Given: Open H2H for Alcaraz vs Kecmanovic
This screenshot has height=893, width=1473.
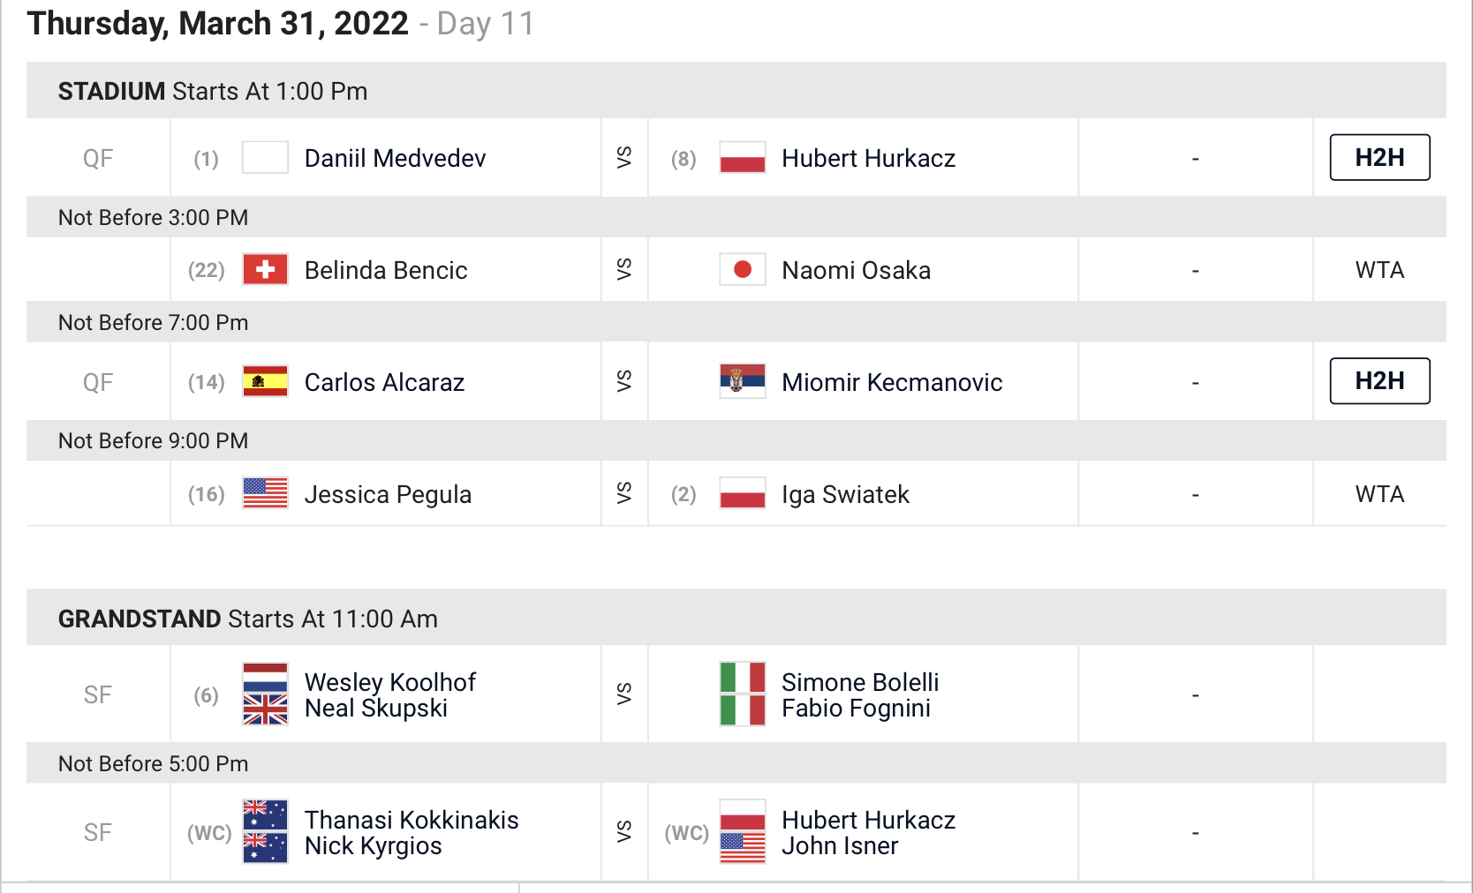Looking at the screenshot, I should point(1379,381).
